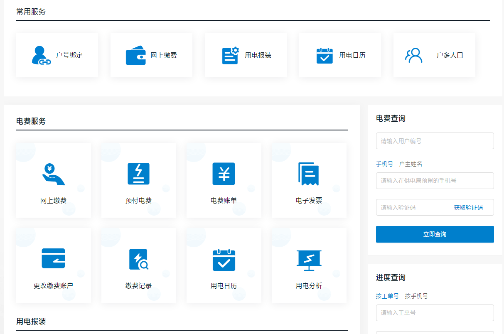504x334 pixels.
Task: Click the 电费账单 yen icon
Action: (224, 174)
